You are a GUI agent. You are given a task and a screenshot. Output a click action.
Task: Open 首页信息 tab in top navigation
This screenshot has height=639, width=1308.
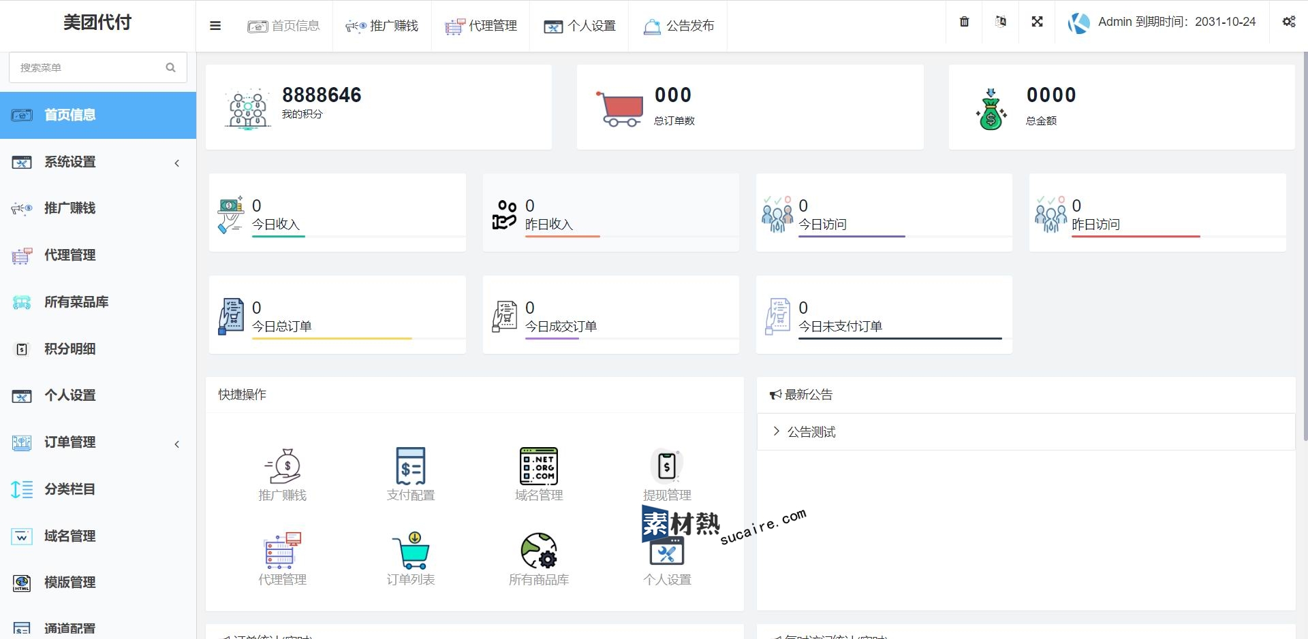coord(284,26)
